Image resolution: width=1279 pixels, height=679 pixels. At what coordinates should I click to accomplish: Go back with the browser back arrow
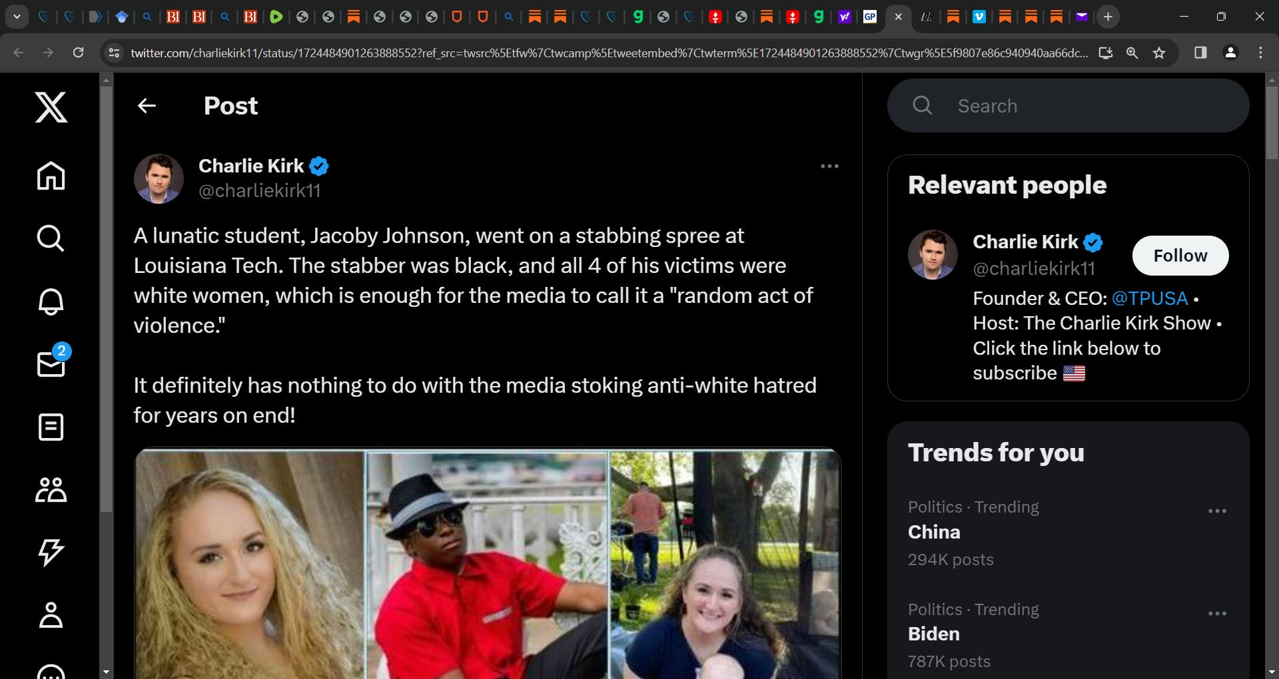coord(19,53)
